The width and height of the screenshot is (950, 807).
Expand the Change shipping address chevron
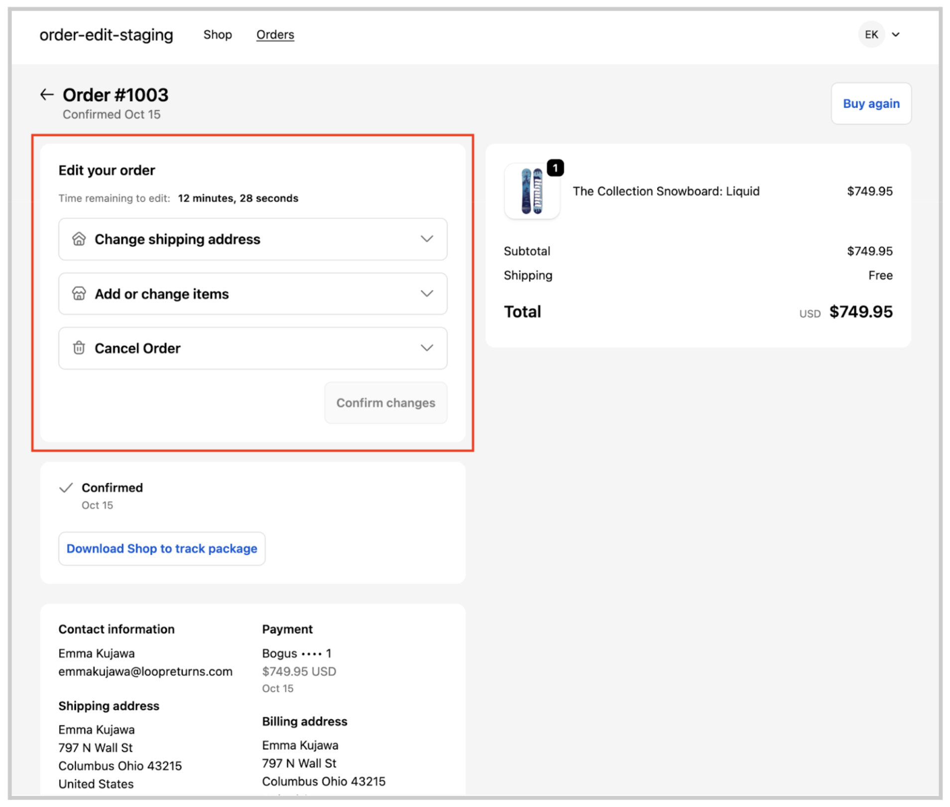(x=427, y=239)
